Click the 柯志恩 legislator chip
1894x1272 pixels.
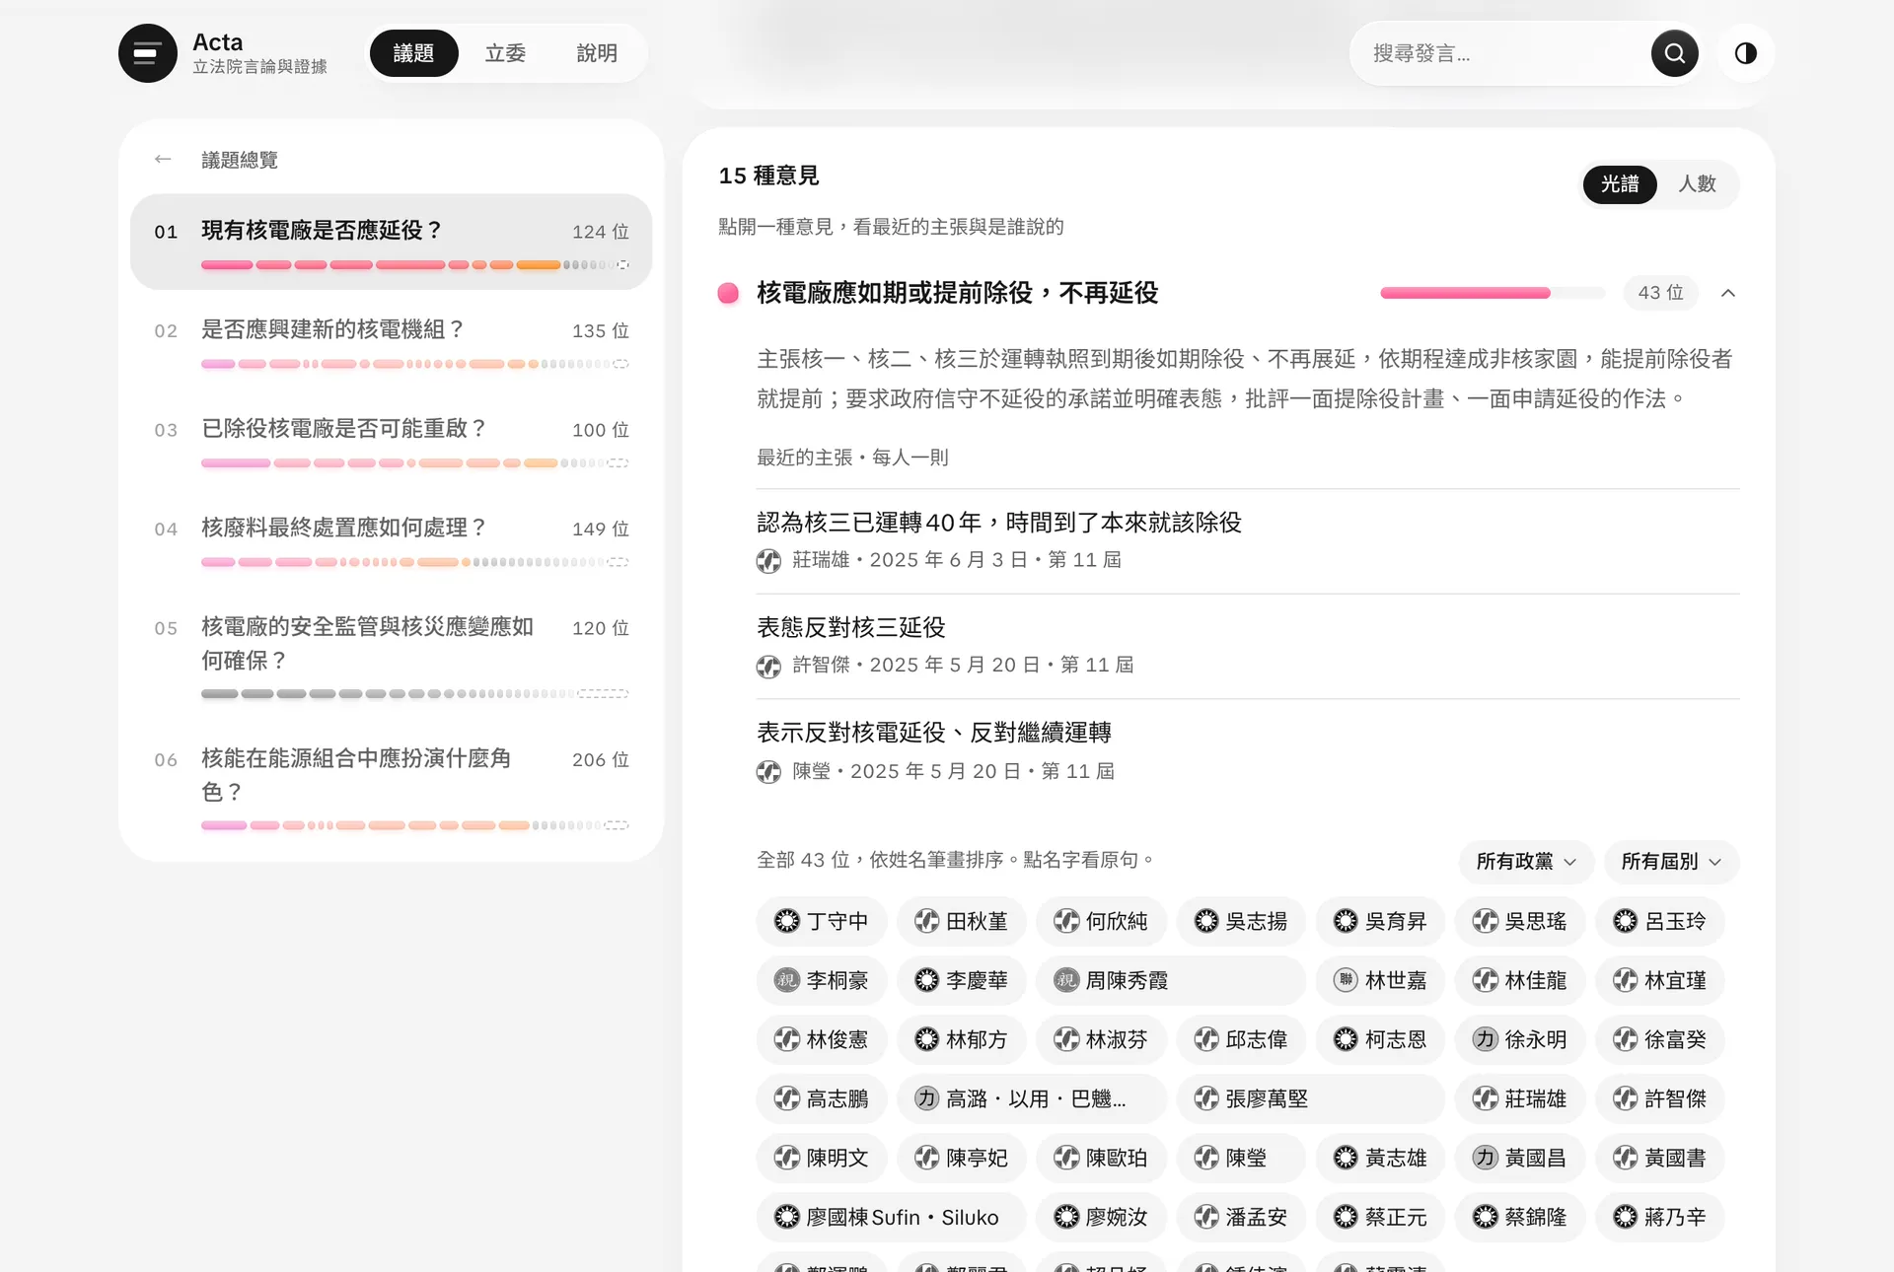(1379, 1039)
